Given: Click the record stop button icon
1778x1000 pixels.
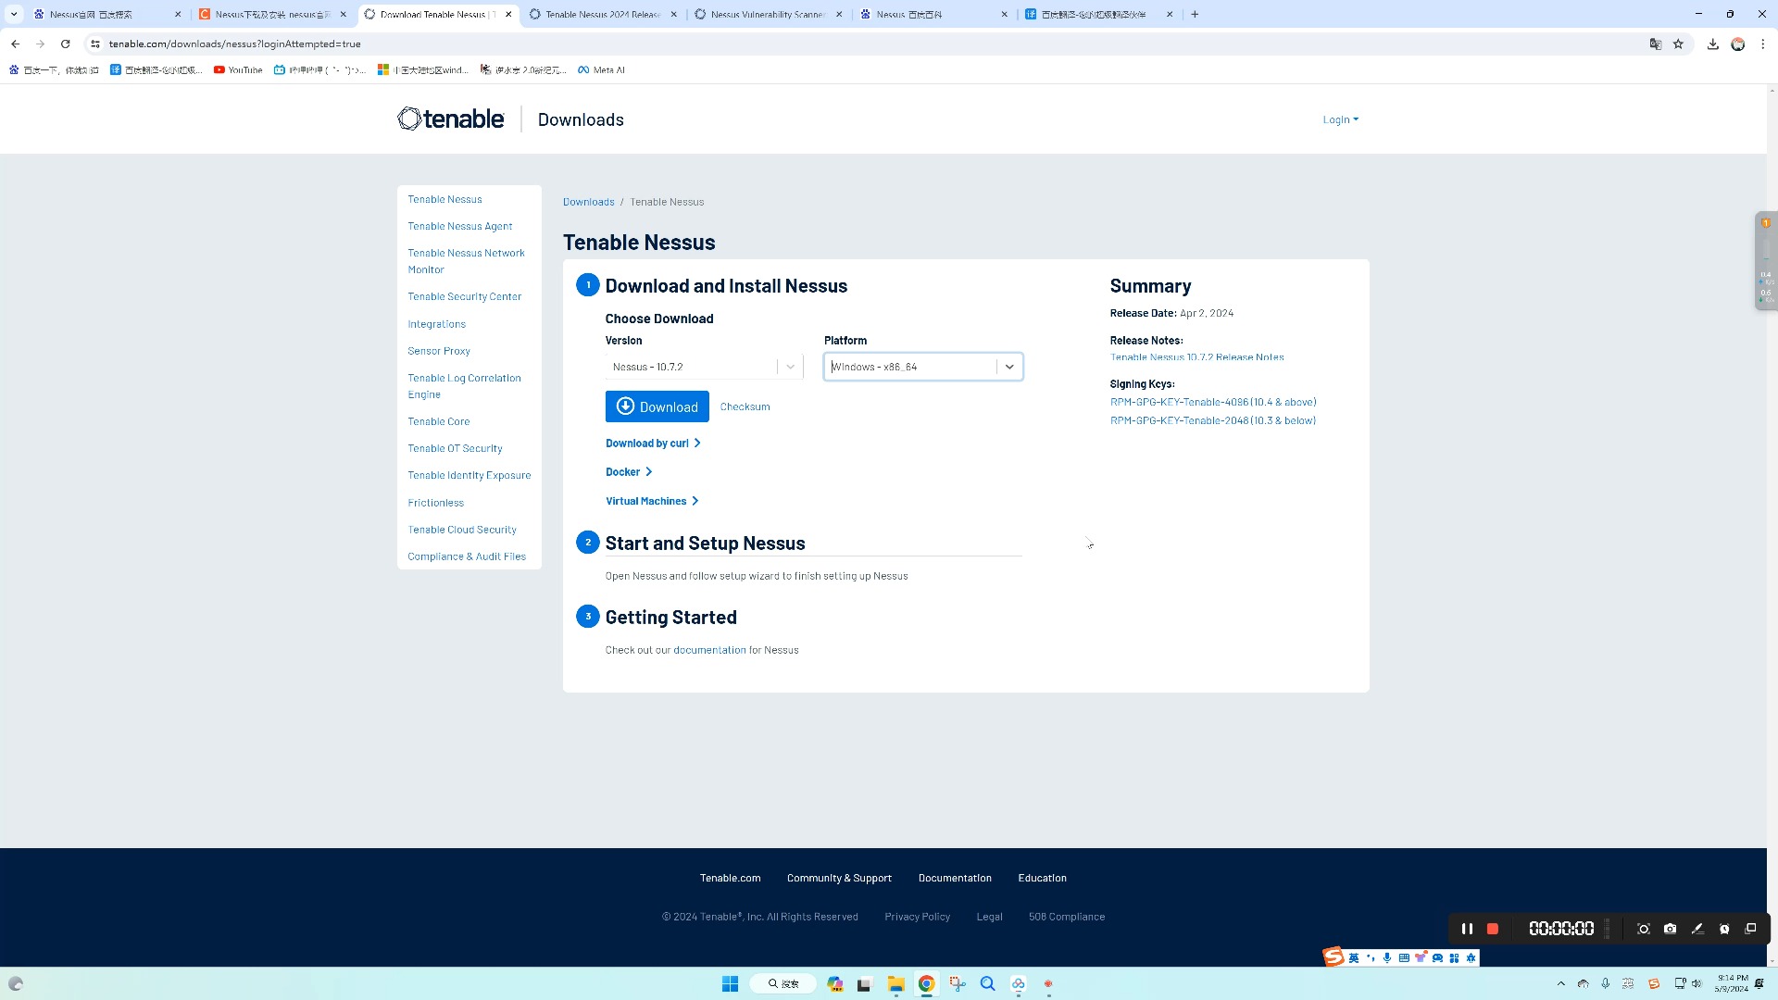Looking at the screenshot, I should tap(1494, 930).
